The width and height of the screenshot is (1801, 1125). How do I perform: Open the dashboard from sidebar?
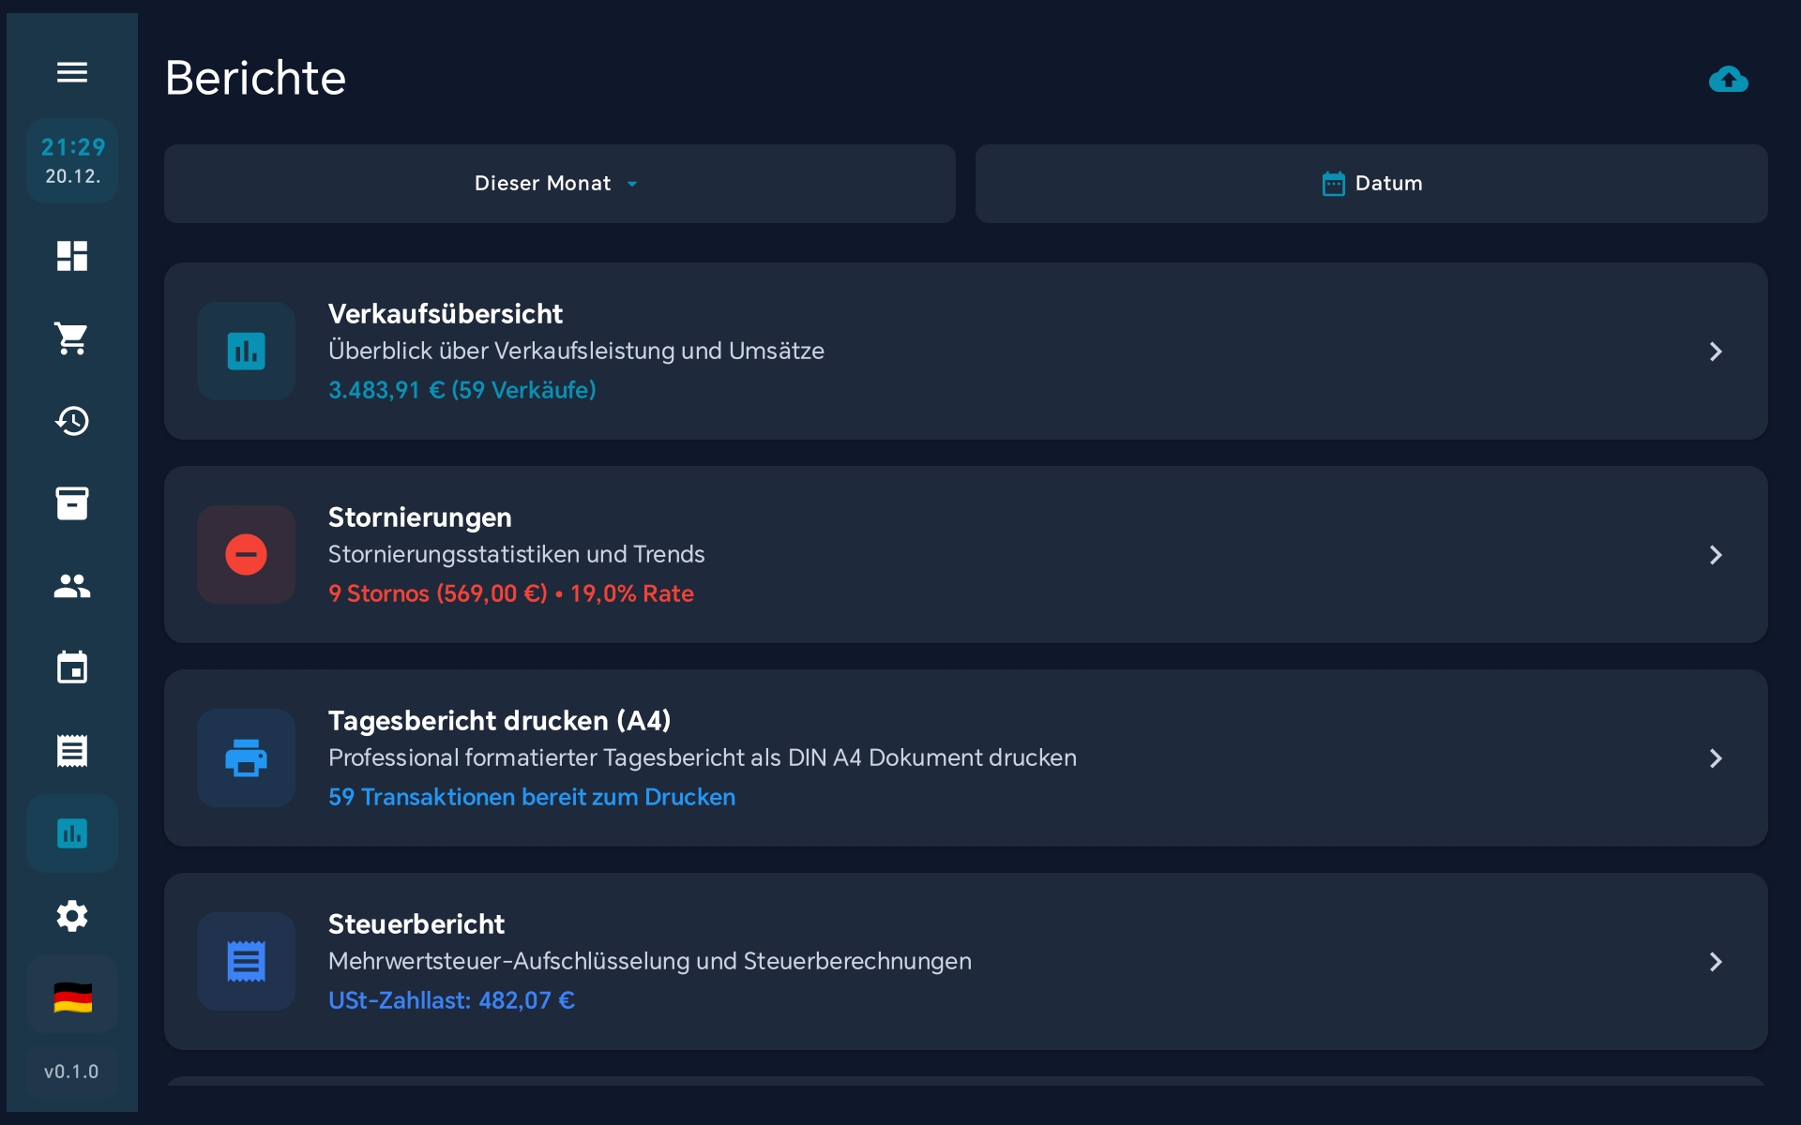(72, 256)
